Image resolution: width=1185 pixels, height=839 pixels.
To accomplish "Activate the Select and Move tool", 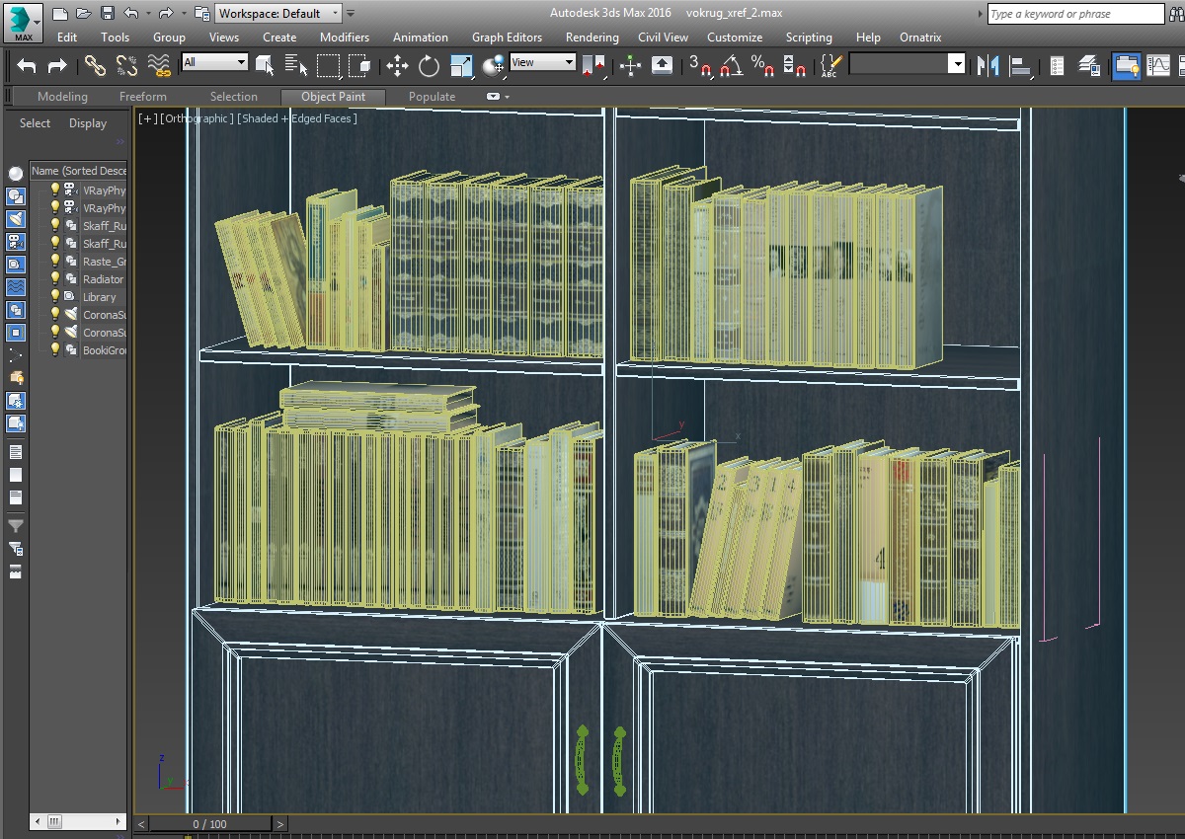I will (x=397, y=66).
